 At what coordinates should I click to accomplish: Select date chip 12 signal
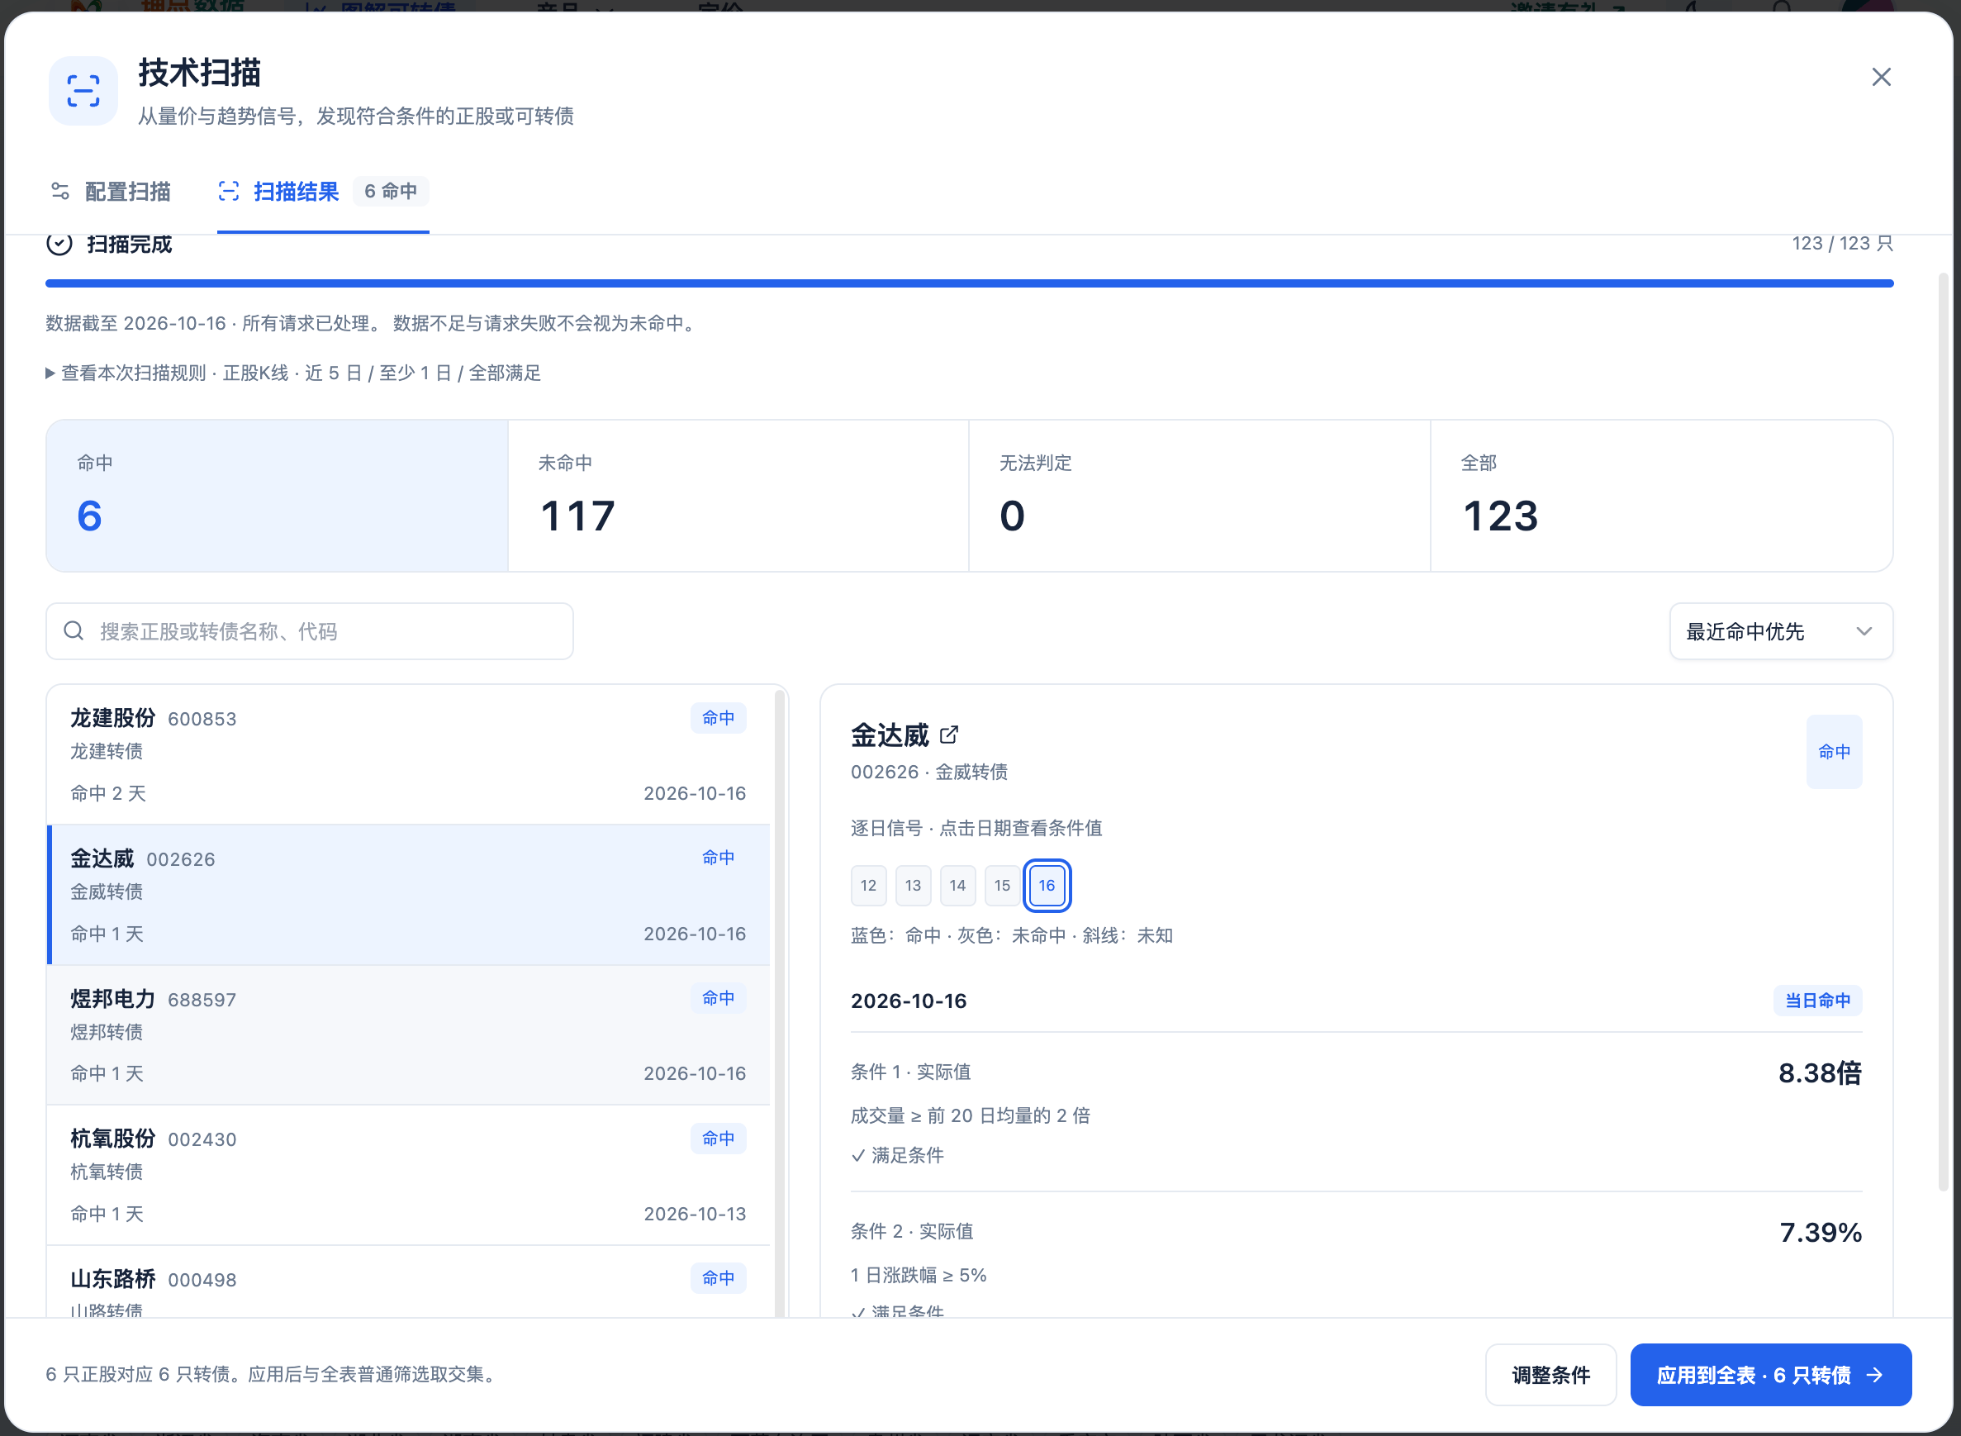(x=868, y=885)
